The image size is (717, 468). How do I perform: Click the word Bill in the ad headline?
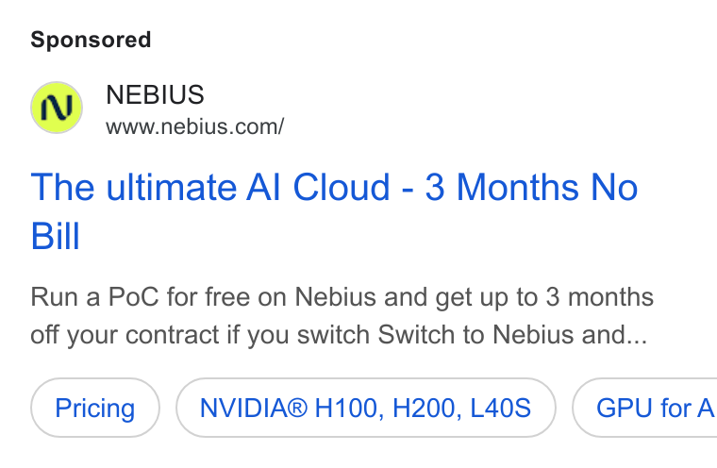56,236
